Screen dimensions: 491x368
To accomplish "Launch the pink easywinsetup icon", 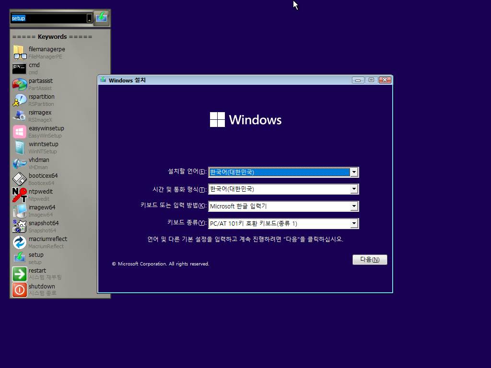I will (19, 132).
